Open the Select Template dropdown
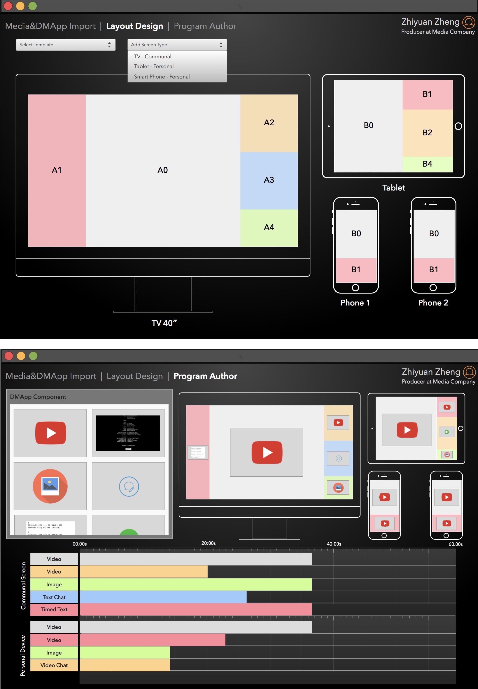The image size is (478, 689). pyautogui.click(x=65, y=45)
